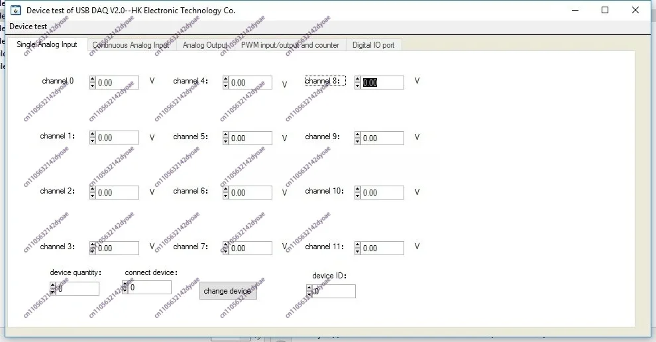Viewport: 656px width, 342px height.
Task: Switch to Single Analog Input tab
Action: coord(47,44)
